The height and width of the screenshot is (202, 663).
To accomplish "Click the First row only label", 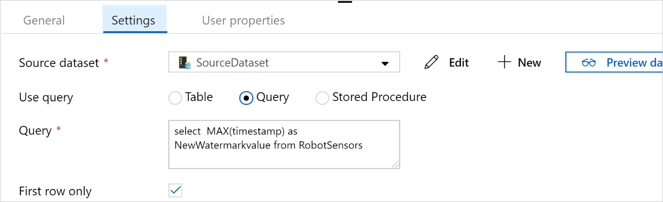I will (55, 191).
